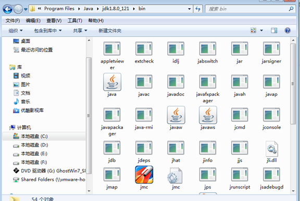This screenshot has width=300, height=201.
Task: Open the 查看(V) menu
Action: click(54, 21)
